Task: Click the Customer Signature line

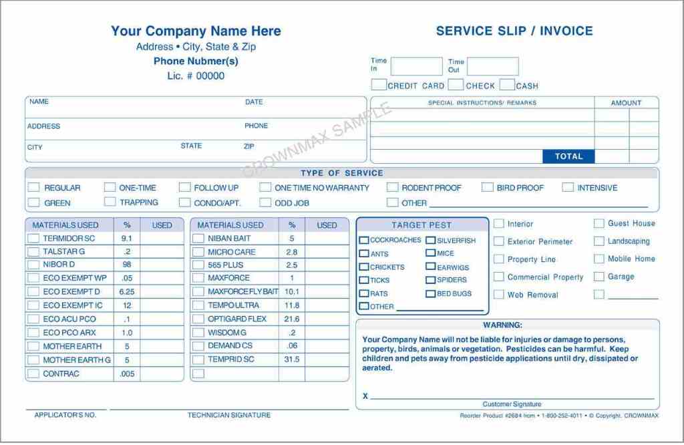Action: (x=512, y=398)
